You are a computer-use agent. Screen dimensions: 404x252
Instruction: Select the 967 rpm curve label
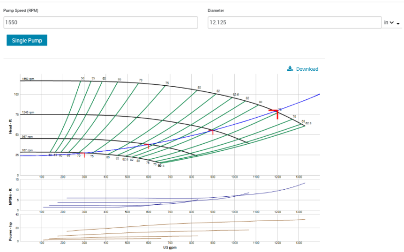pos(27,137)
